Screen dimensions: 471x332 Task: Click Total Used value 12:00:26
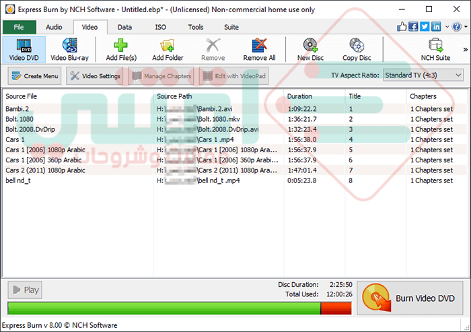[x=339, y=294]
